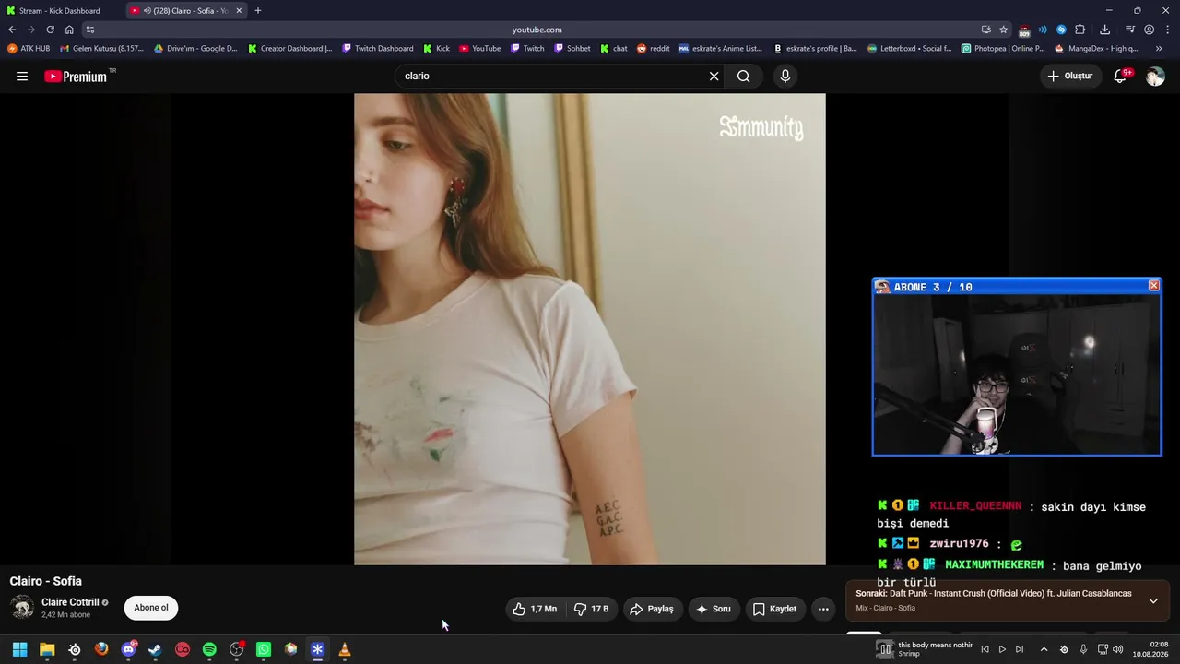Open YouTube notifications bell
Image resolution: width=1180 pixels, height=664 pixels.
(x=1121, y=77)
